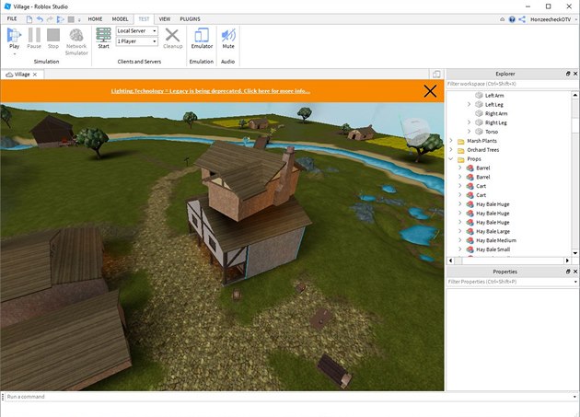Image resolution: width=580 pixels, height=417 pixels.
Task: Open the dropdown arrow under Play
Action: (15, 54)
